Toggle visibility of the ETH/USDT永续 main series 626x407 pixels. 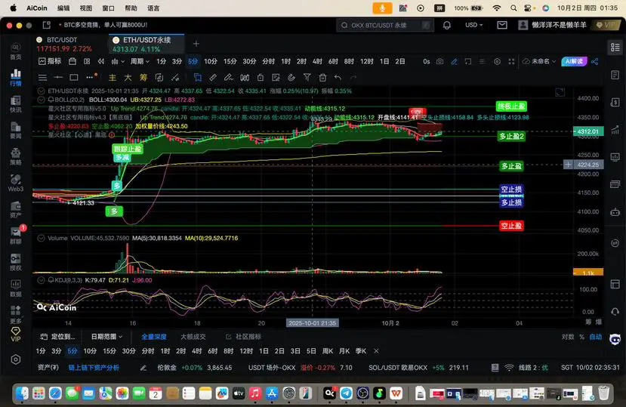click(41, 91)
